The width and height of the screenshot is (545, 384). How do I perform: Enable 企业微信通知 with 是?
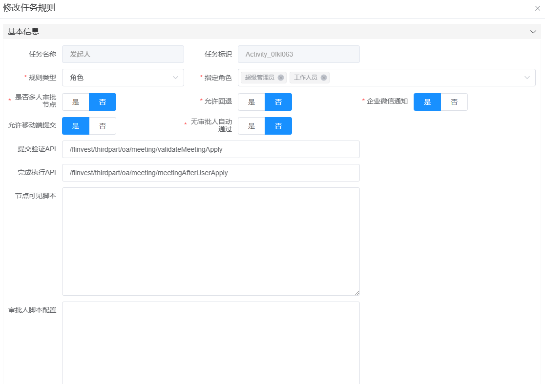tap(427, 102)
